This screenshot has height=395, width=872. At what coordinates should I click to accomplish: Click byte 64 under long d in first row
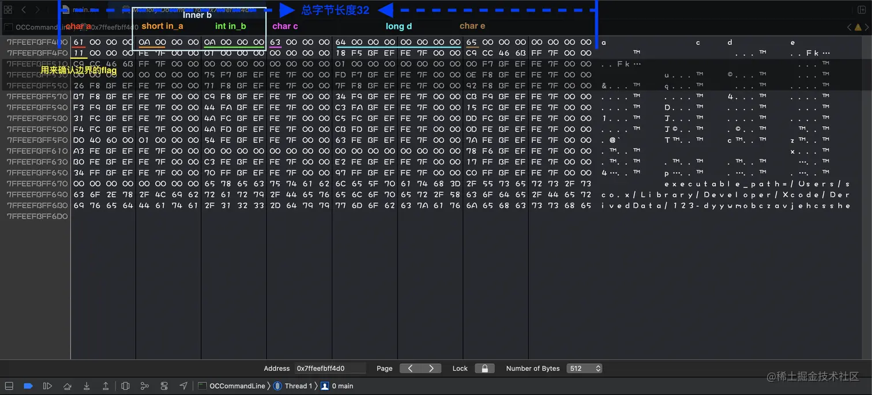(341, 42)
